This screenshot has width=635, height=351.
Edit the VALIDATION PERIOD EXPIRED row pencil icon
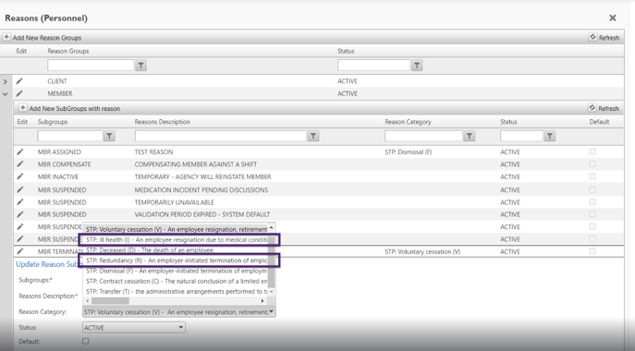pos(19,214)
